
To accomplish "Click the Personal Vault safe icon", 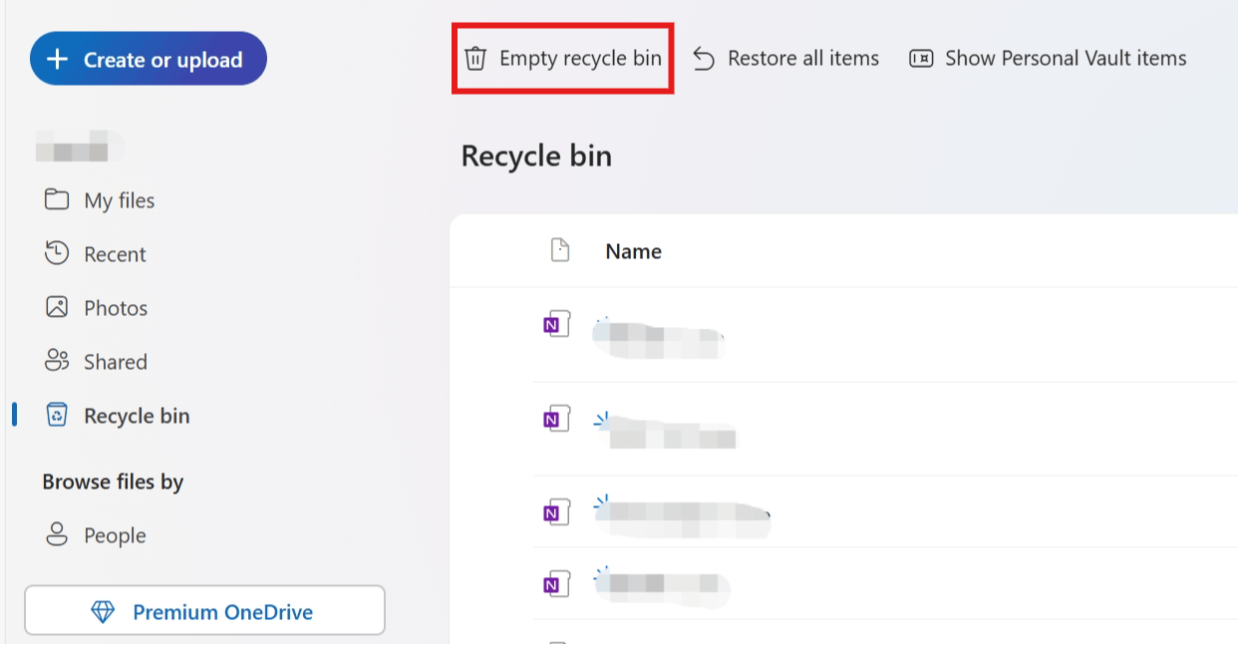I will pyautogui.click(x=921, y=59).
